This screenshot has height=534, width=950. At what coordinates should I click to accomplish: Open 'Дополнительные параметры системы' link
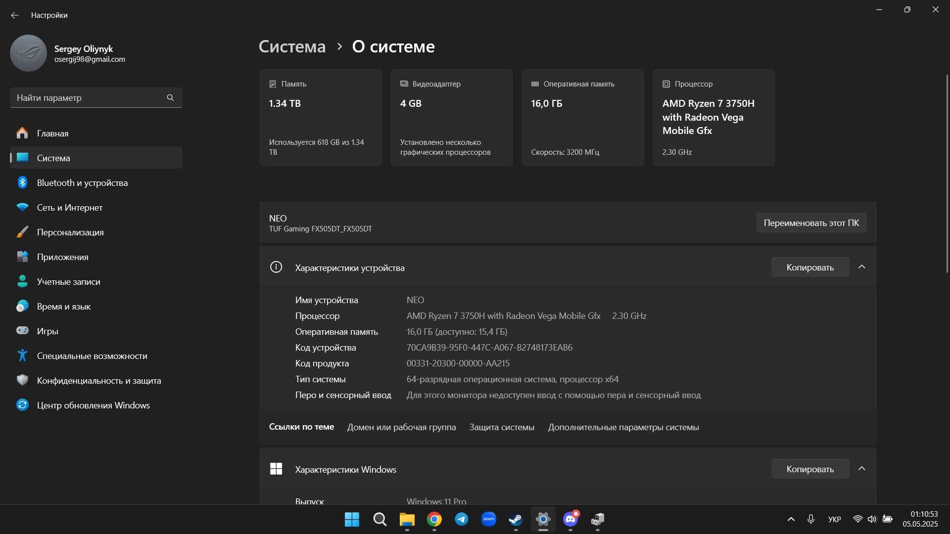click(x=623, y=427)
